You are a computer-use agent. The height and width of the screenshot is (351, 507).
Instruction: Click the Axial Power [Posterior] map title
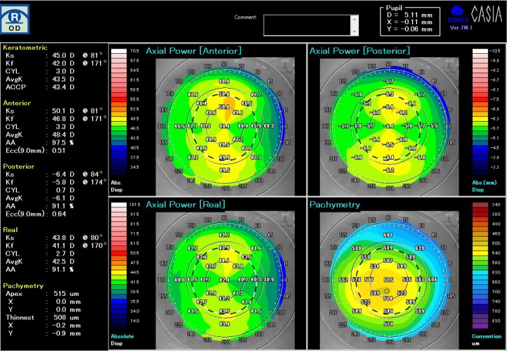click(x=360, y=50)
